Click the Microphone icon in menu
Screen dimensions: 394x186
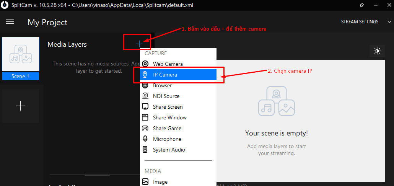145,139
